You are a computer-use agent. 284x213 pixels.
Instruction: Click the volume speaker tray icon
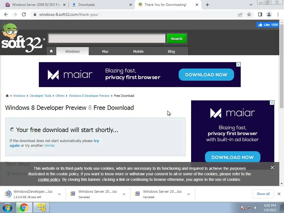256,207
